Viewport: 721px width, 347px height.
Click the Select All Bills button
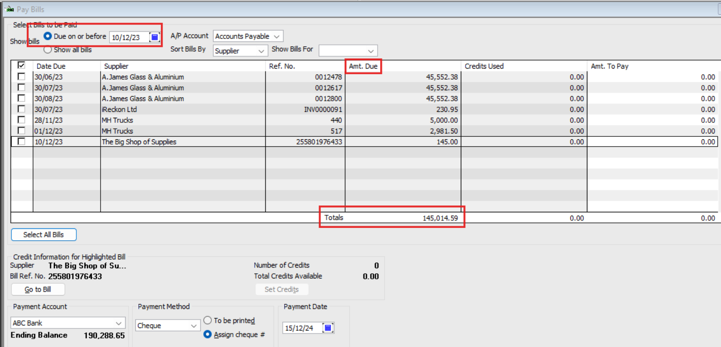[x=44, y=235]
